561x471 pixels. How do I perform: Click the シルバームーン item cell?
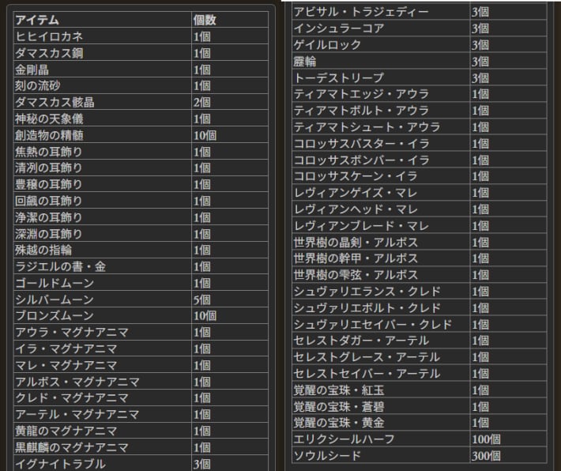pos(103,300)
